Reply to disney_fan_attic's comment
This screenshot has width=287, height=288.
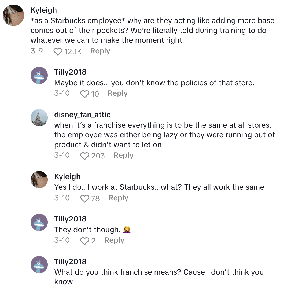coord(123,155)
